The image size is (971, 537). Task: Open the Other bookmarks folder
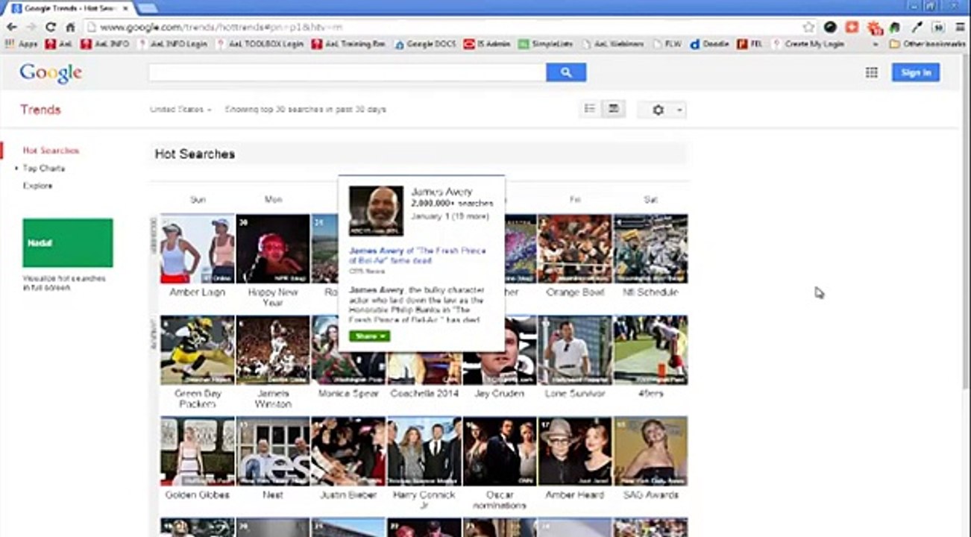[x=928, y=44]
